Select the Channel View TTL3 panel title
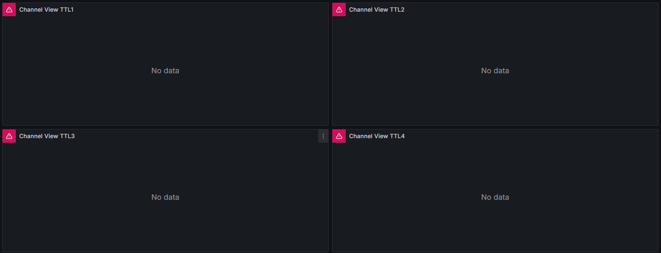Screen dimensions: 661x253 coord(47,136)
